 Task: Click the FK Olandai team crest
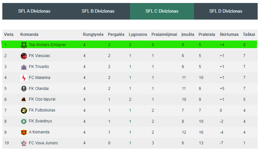[24, 89]
